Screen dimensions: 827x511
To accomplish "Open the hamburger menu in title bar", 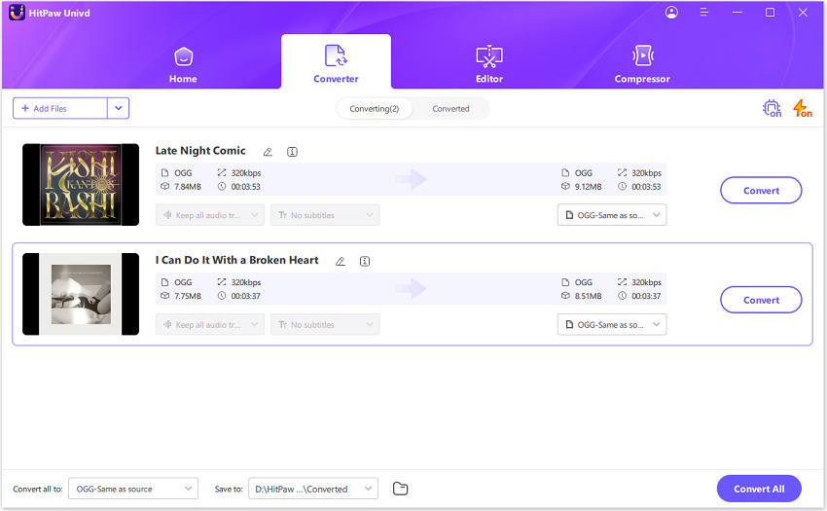I will pyautogui.click(x=704, y=12).
